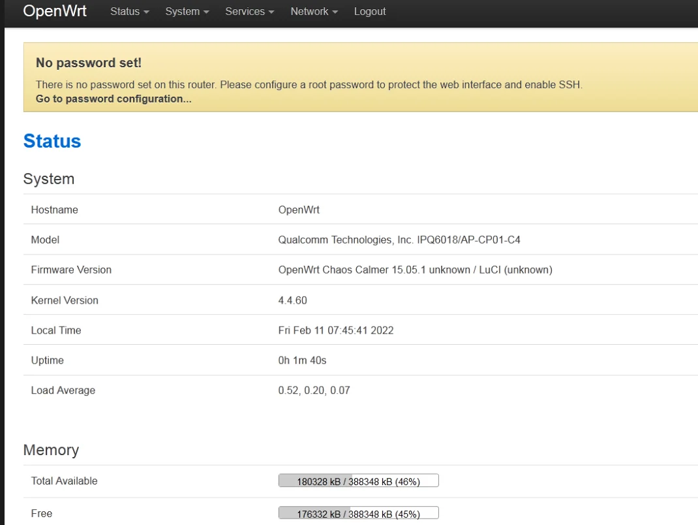698x525 pixels.
Task: Select kernel version value 4.4.60
Action: (292, 300)
